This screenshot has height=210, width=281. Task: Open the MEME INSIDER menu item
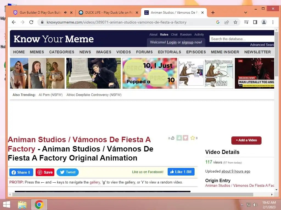click(225, 52)
